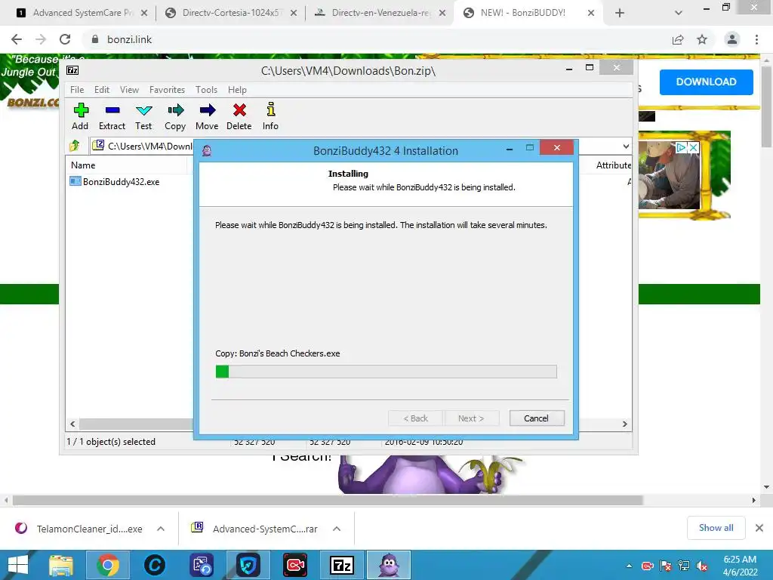The image size is (773, 580).
Task: Click the BonziBuddy installer title icon
Action: coord(207,150)
